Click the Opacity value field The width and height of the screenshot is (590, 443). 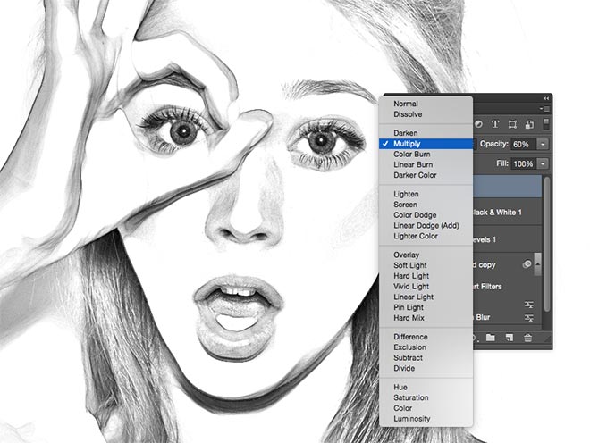point(523,144)
